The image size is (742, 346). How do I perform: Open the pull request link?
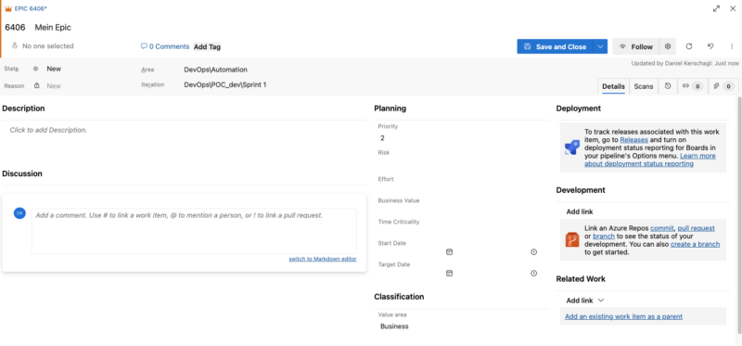click(697, 228)
